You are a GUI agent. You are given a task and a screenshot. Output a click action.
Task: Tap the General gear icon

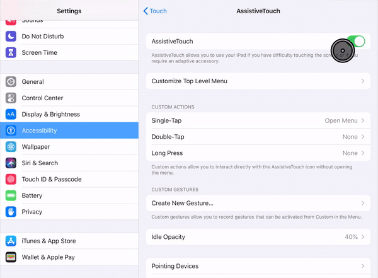coord(11,81)
